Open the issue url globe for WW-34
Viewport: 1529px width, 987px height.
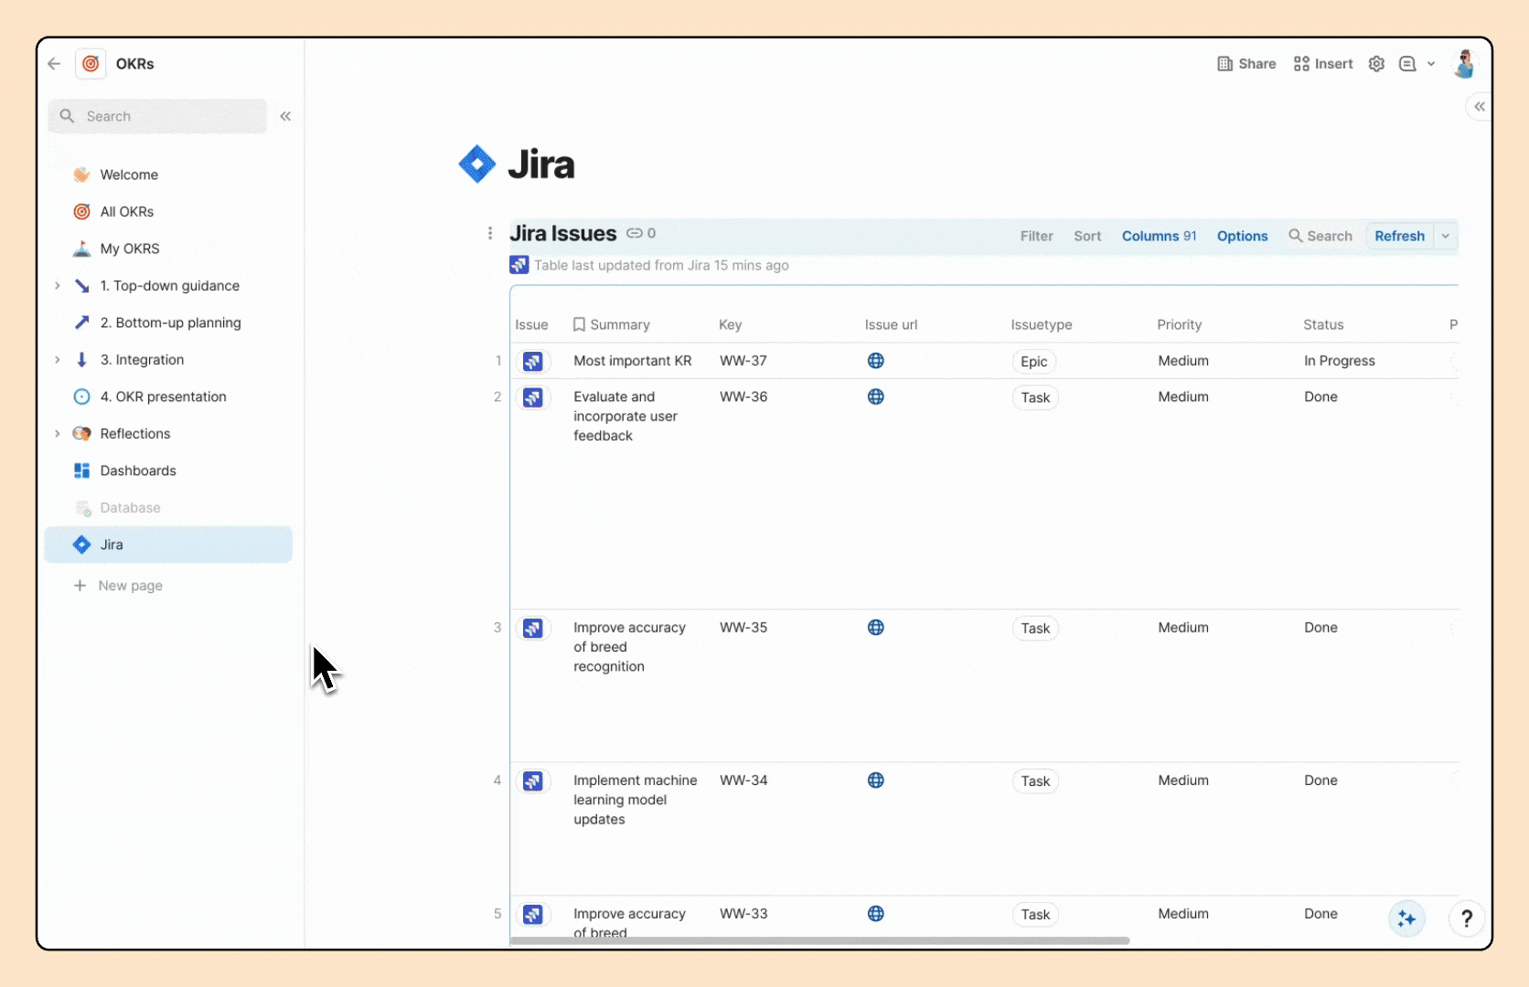pos(876,780)
